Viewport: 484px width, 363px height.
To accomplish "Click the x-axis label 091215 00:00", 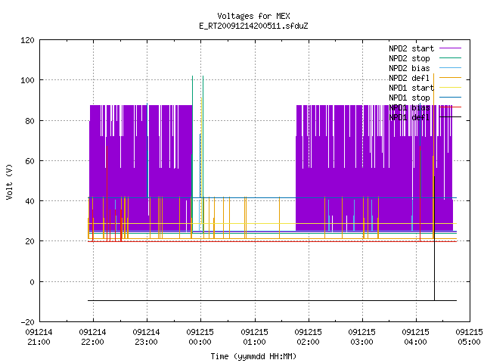I will 200,337.
